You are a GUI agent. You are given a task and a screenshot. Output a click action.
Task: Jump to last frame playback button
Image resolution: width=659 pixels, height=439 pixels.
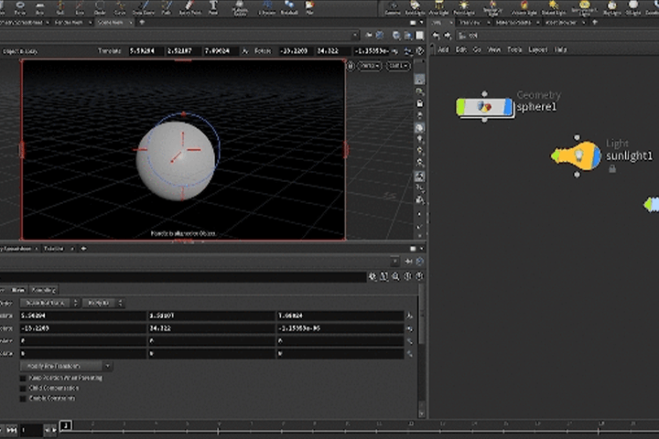click(x=12, y=430)
